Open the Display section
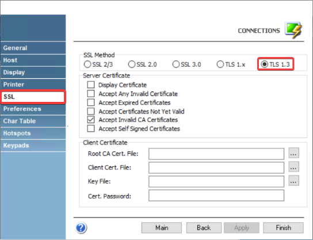The width and height of the screenshot is (313, 240). (33, 73)
